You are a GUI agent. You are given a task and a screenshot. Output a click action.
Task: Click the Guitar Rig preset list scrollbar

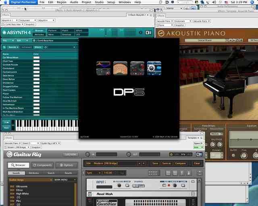point(76,194)
